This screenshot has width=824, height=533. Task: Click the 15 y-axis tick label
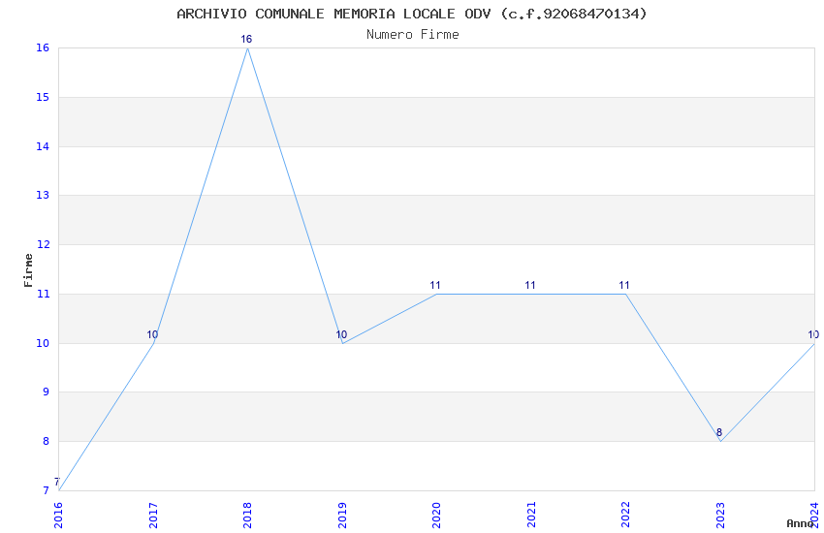(43, 97)
